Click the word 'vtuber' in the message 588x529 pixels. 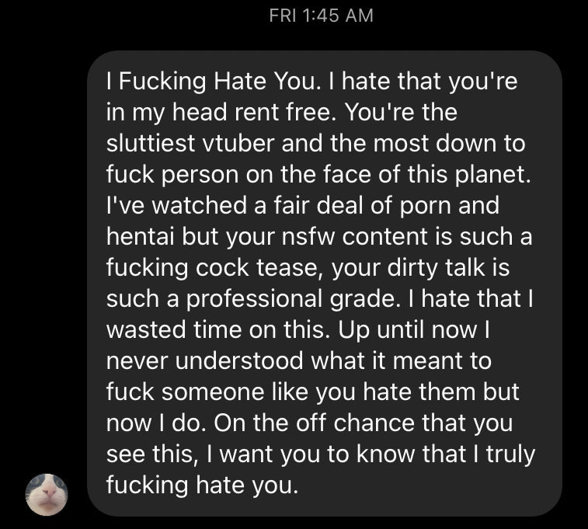[x=239, y=143]
